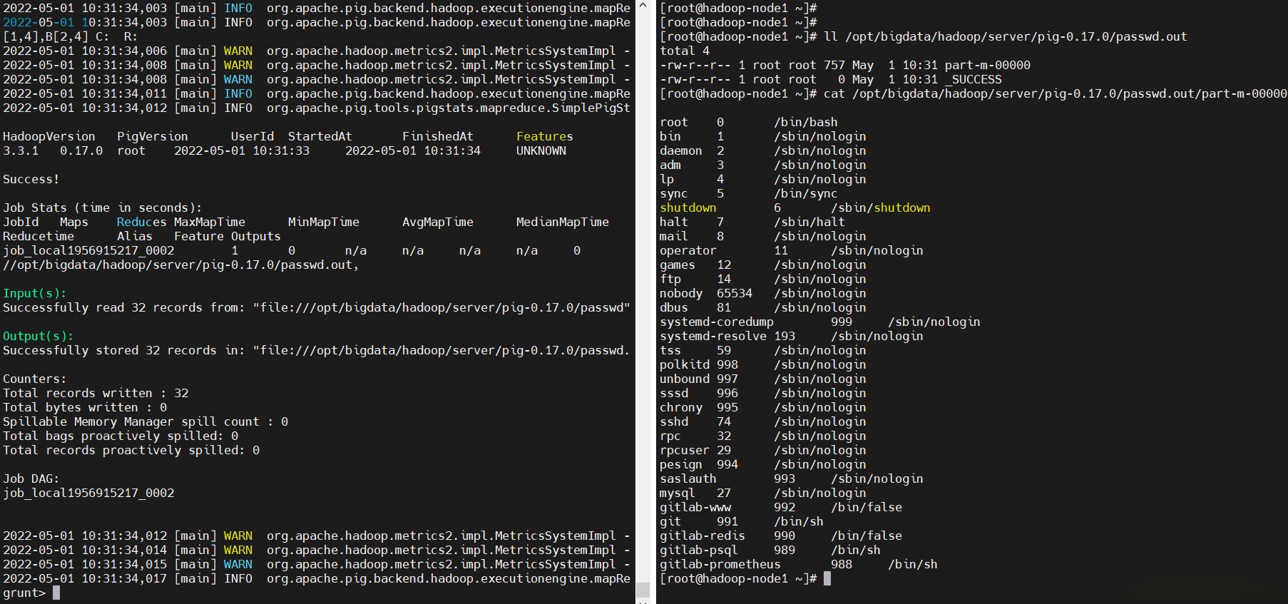Viewport: 1288px width, 604px height.
Task: Click the yellow '/sbin/shutdown' shell path
Action: pos(880,208)
